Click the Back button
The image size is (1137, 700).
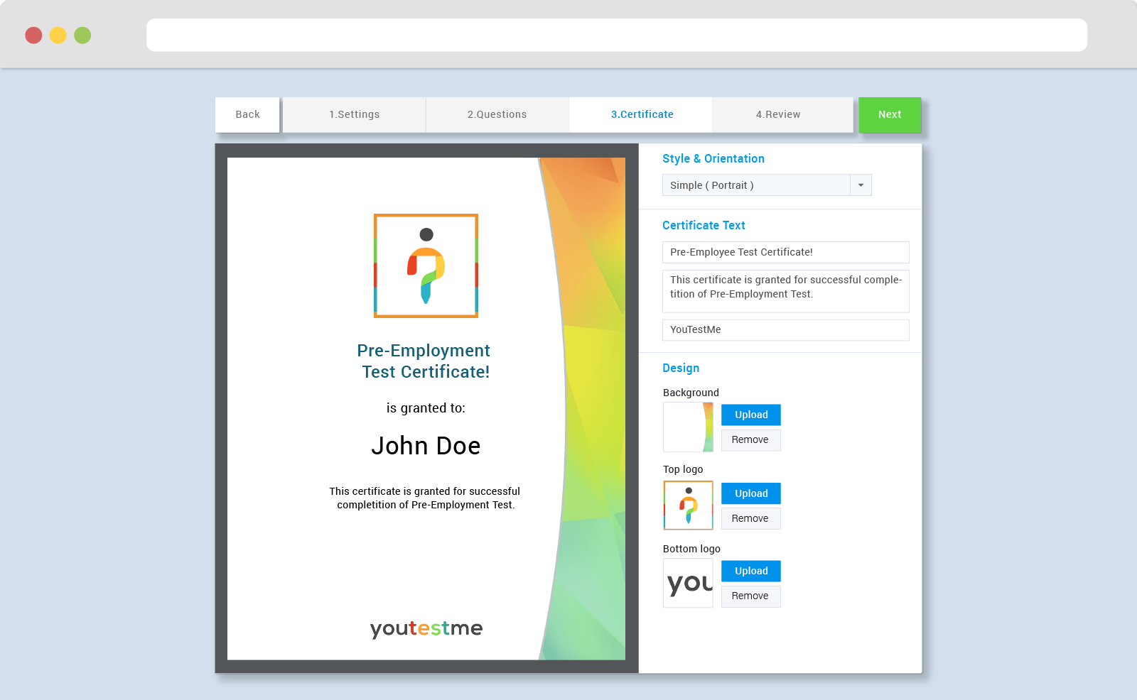(x=247, y=114)
